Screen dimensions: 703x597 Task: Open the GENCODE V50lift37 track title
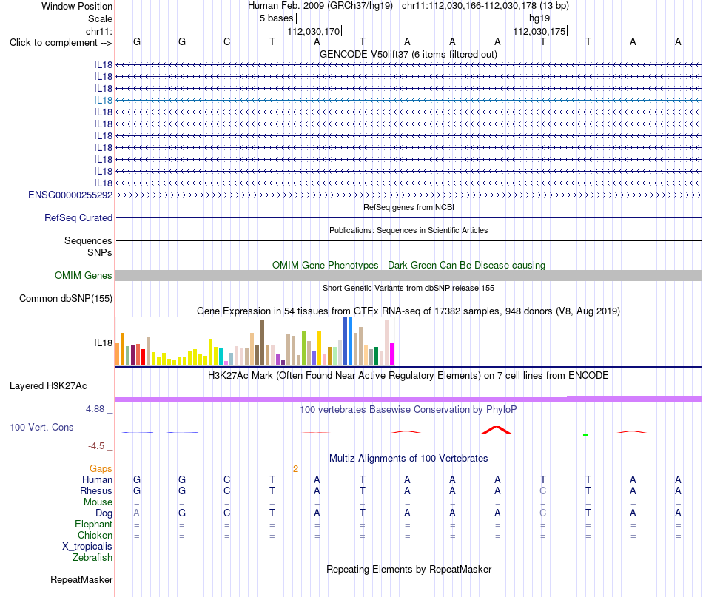click(x=408, y=54)
